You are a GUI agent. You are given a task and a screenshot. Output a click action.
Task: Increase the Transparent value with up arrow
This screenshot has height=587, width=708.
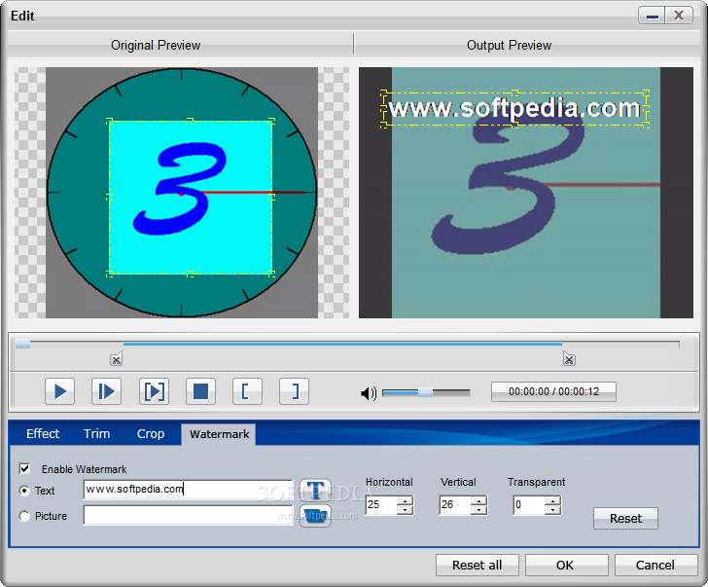coord(552,500)
